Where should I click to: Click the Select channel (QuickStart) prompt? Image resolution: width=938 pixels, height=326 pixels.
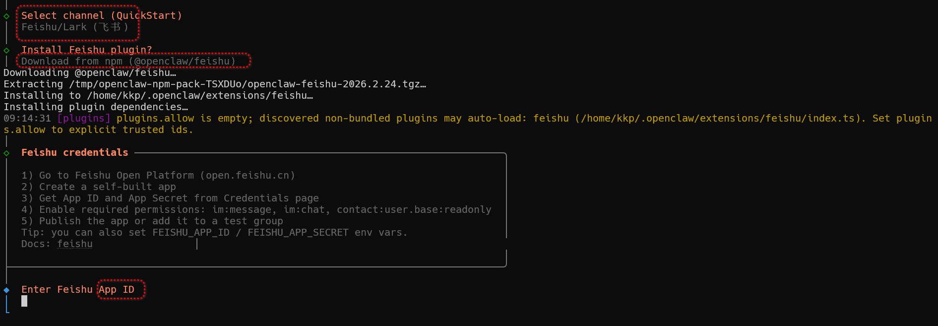[101, 16]
